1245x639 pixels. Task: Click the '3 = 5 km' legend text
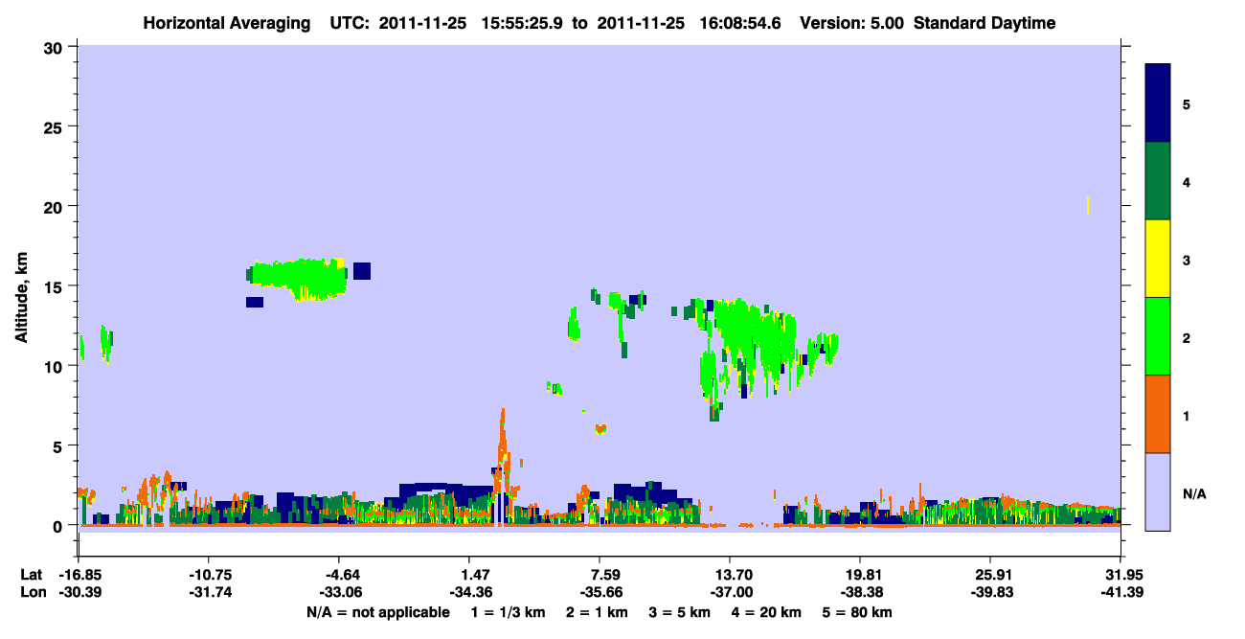[x=682, y=612]
